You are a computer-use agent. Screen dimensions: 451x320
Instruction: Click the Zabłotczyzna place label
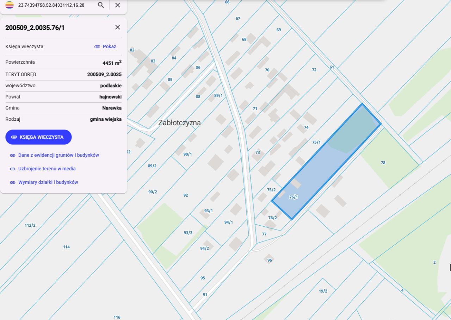coord(179,123)
